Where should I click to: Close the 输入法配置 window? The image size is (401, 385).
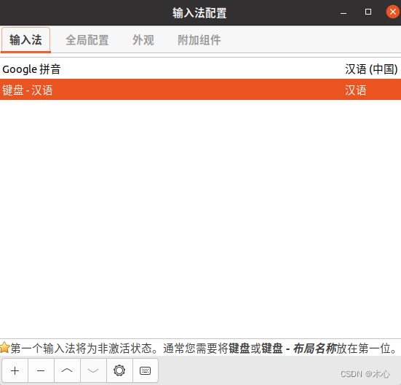point(393,12)
